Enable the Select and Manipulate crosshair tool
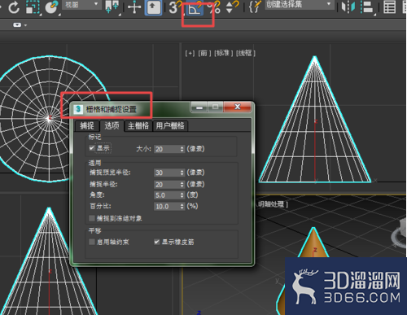The height and width of the screenshot is (315, 407). coord(134,7)
